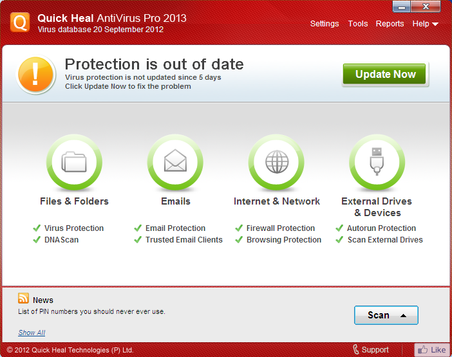Minimize the Quick Heal window
Screen dimensions: 452x357
point(401,7)
